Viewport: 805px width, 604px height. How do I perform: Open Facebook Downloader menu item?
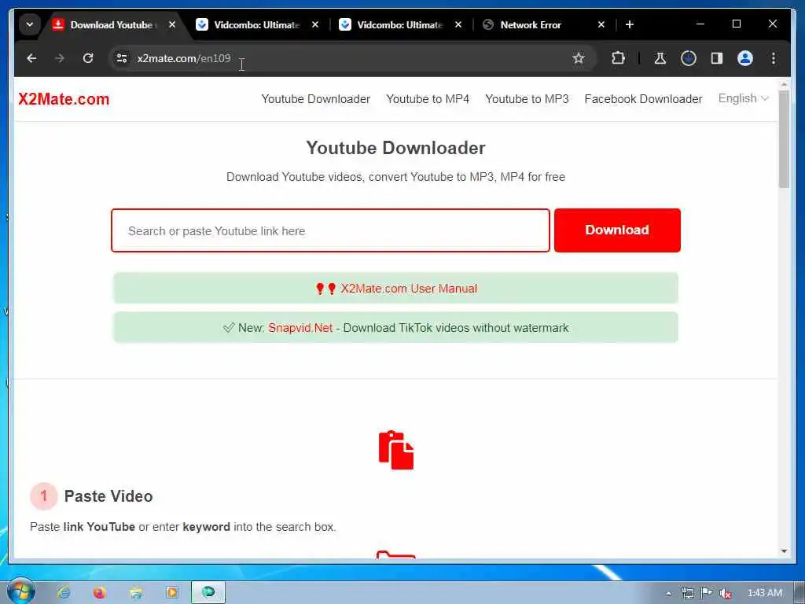pos(643,99)
